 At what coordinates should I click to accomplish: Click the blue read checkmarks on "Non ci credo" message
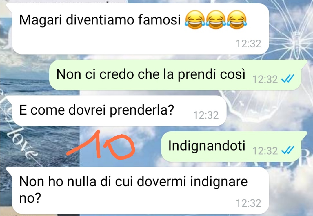(x=288, y=79)
